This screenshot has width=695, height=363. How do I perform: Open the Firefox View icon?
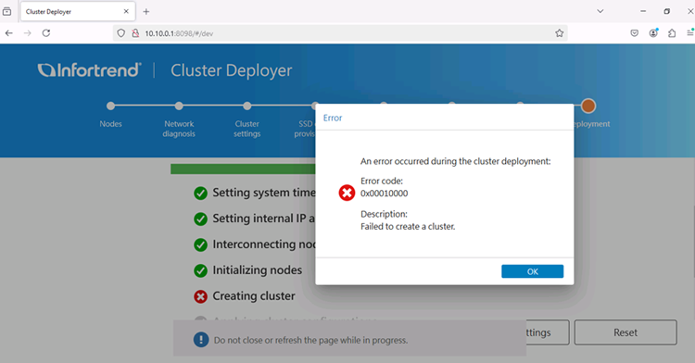[7, 11]
